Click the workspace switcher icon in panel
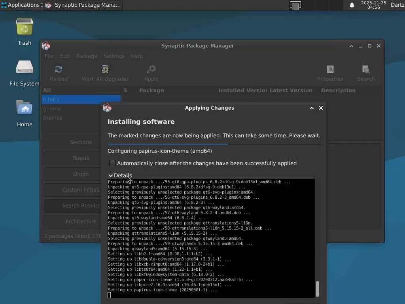The image size is (405, 304). pyautogui.click(x=295, y=6)
